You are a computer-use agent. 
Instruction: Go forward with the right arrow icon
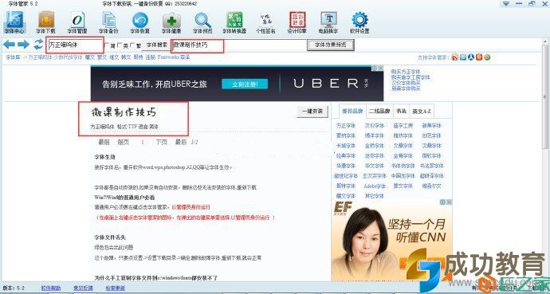(x=23, y=45)
